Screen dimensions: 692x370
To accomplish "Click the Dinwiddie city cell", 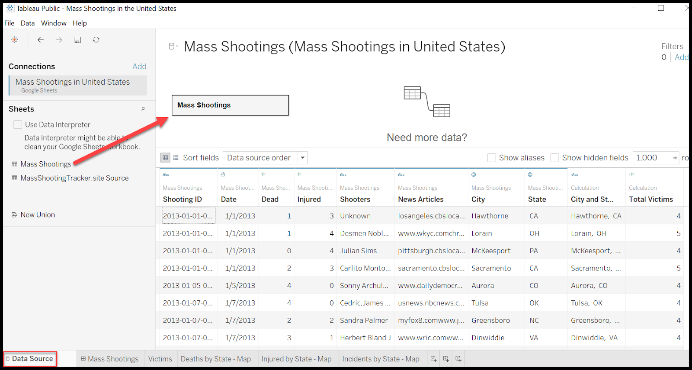I will tap(497, 338).
